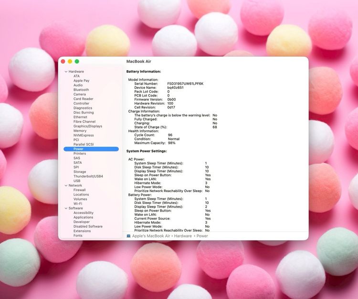The image size is (358, 299).
Task: Click Power in the path bar
Action: [202, 236]
